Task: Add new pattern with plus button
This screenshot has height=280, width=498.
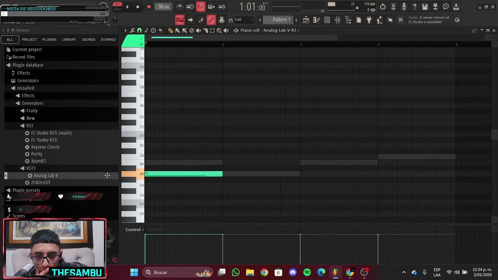Action: (x=296, y=20)
